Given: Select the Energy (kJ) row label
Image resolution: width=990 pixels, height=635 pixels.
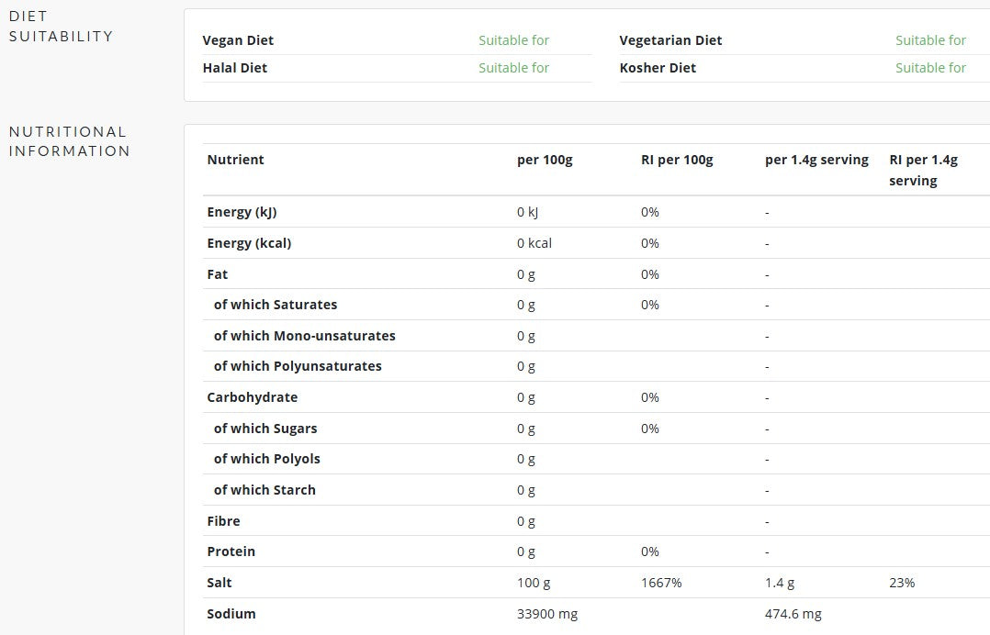Looking at the screenshot, I should click(242, 212).
